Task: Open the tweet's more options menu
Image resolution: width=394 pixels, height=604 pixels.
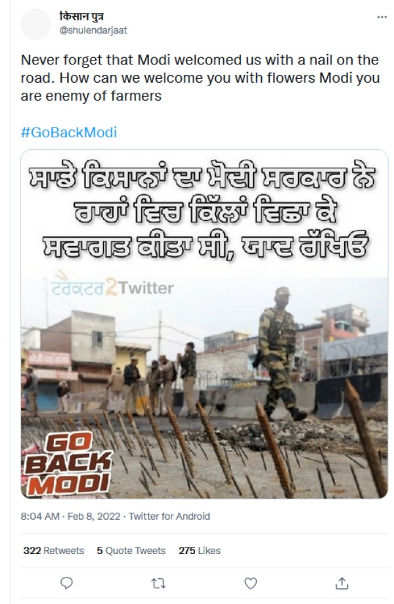Action: tap(382, 17)
